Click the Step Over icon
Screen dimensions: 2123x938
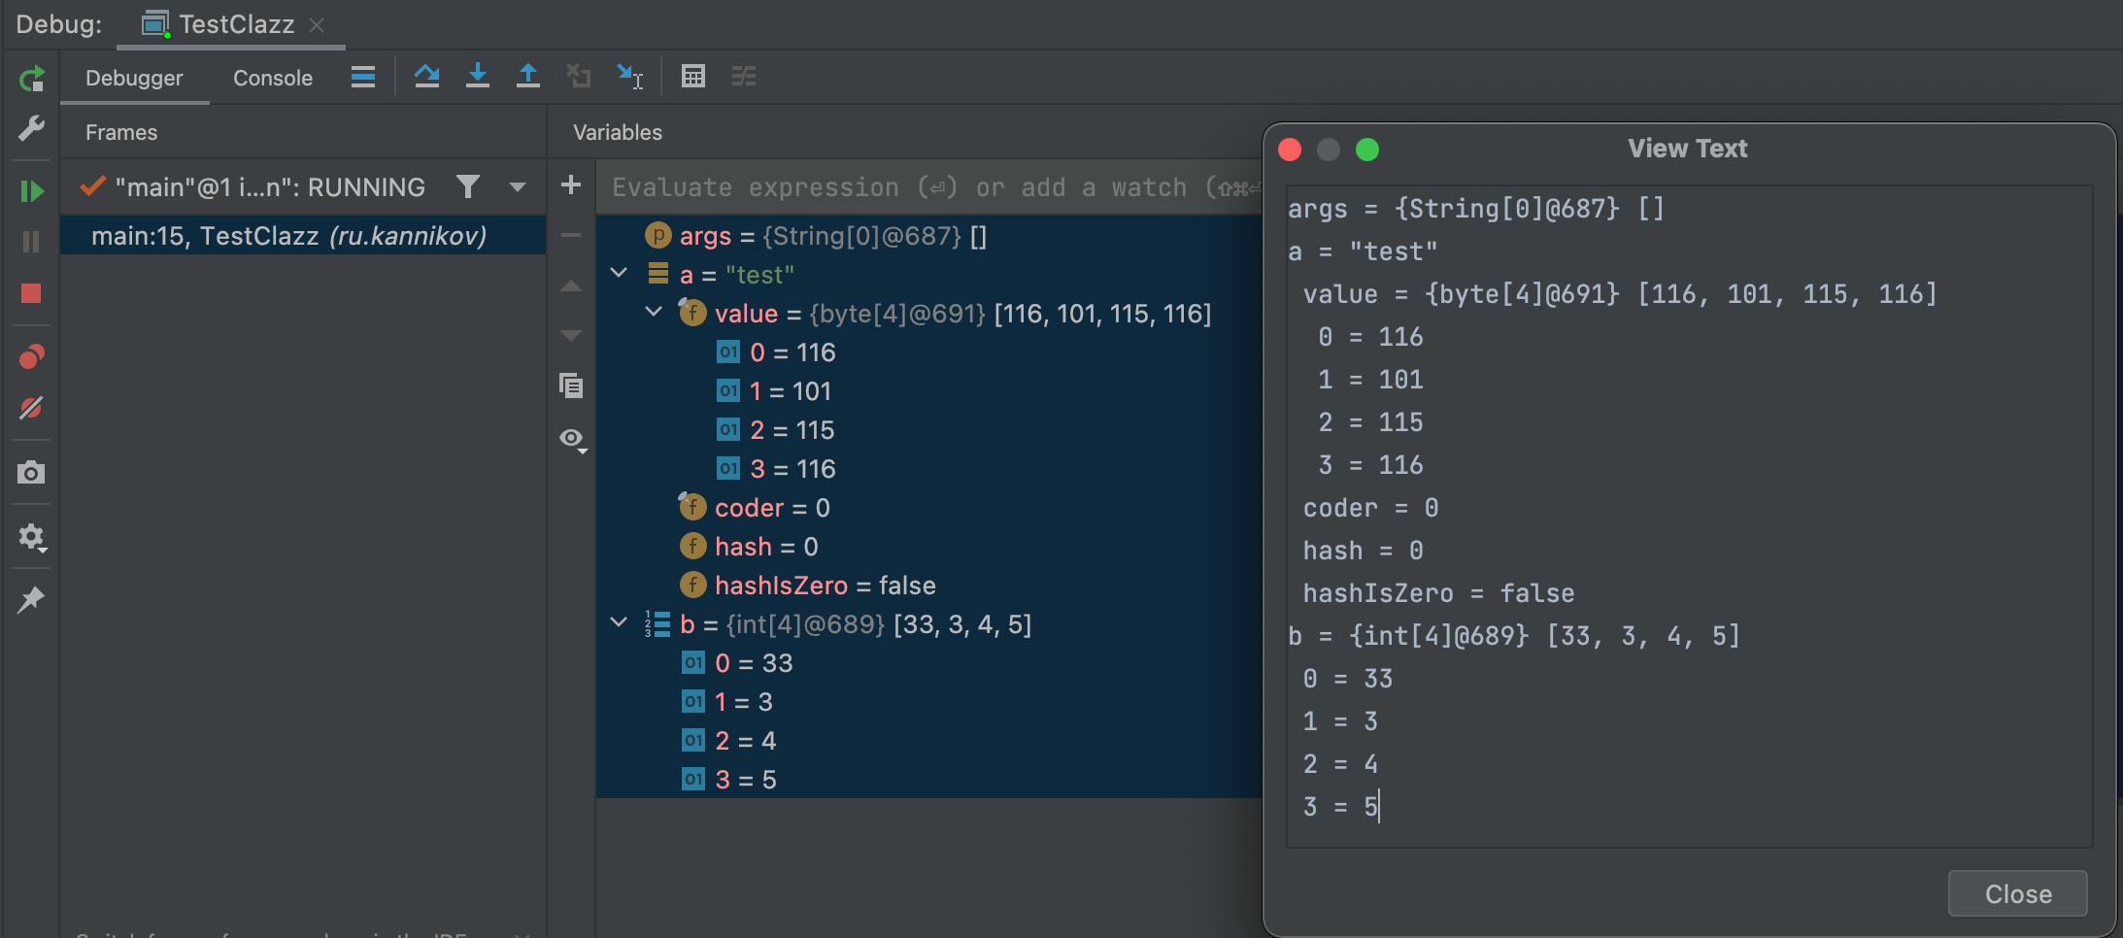[x=426, y=76]
